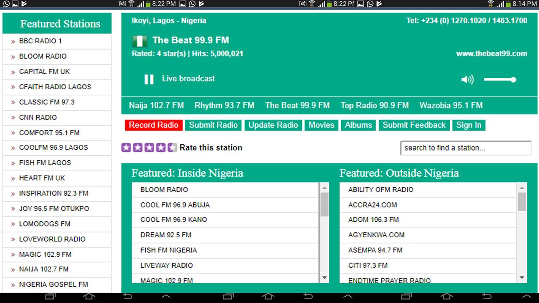Click the up arrow of the Inside Nigeria list
Image resolution: width=539 pixels, height=303 pixels.
(324, 188)
